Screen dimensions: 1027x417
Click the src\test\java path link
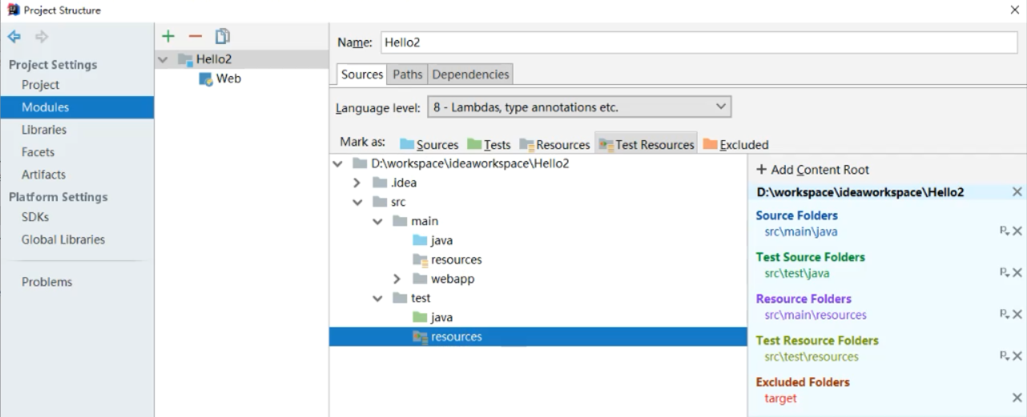tap(797, 273)
